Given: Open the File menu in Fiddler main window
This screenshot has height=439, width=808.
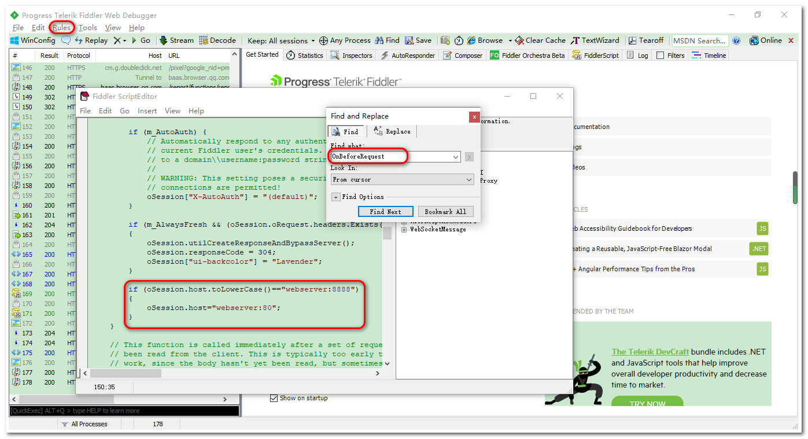Looking at the screenshot, I should (18, 27).
